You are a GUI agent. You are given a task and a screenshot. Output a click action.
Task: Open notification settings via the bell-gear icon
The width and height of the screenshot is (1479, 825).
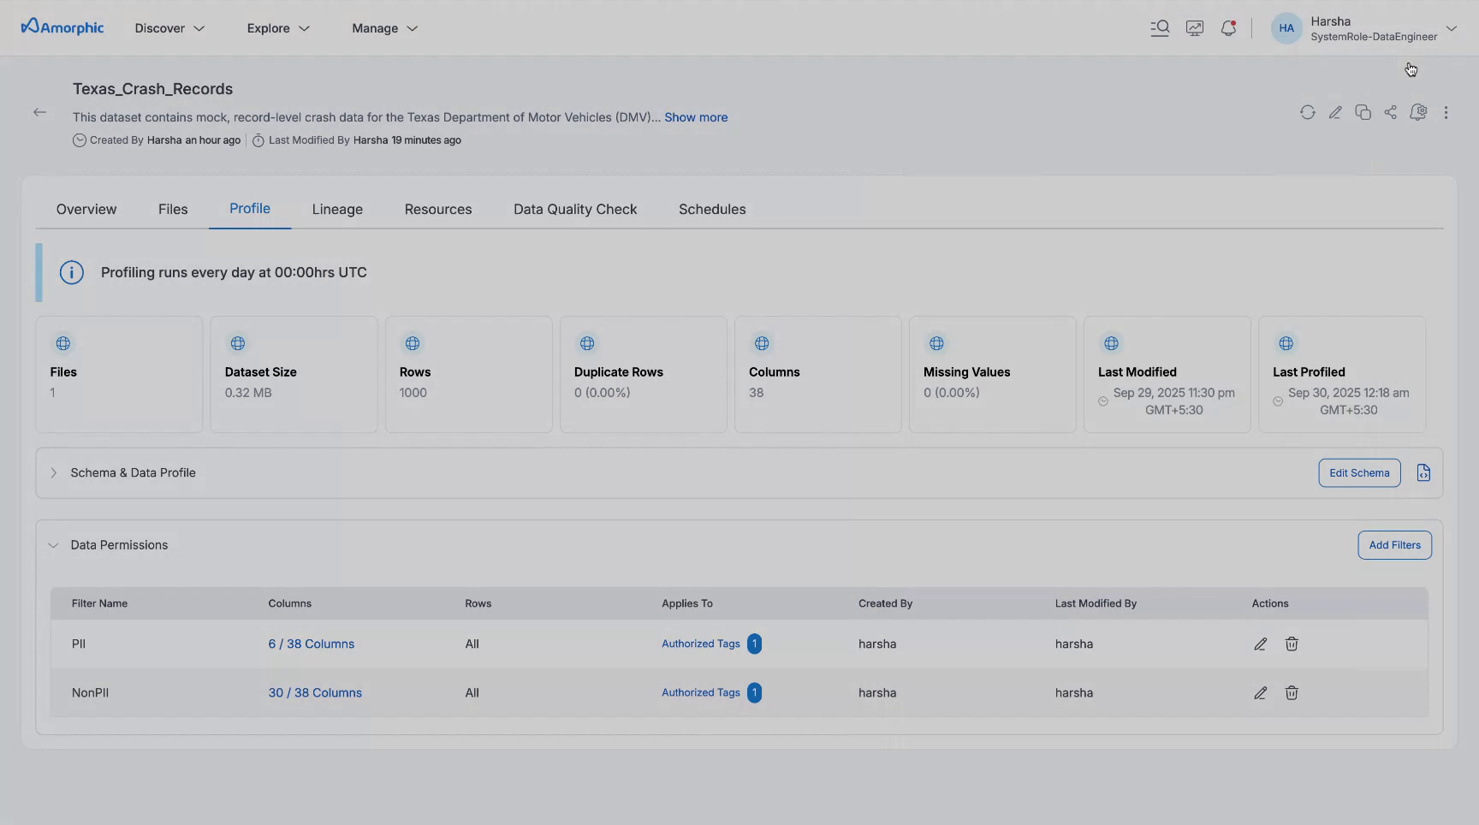[1418, 112]
